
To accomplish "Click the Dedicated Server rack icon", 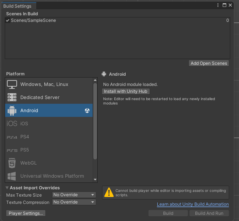I will click(x=12, y=97).
